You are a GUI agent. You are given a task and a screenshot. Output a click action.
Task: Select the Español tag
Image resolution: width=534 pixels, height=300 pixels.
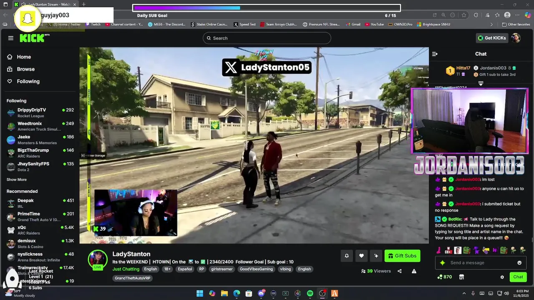coord(185,269)
